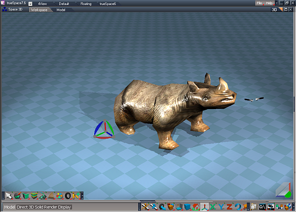Screen dimensions: 296x212
Task: Switch to the Model tab
Action: 61,10
